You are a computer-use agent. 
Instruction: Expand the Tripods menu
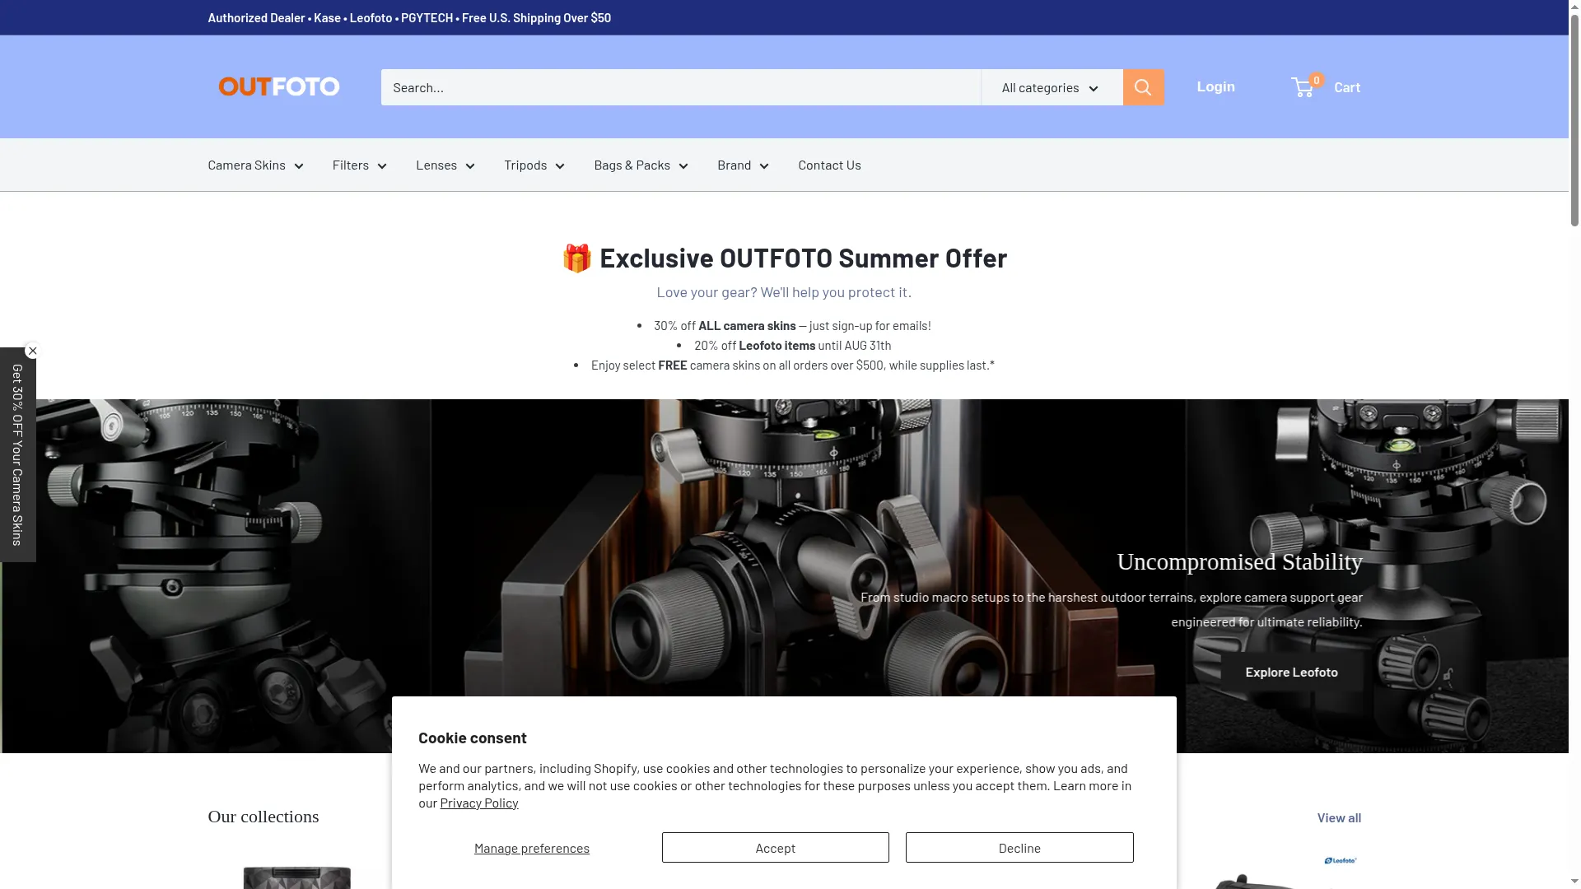click(534, 165)
